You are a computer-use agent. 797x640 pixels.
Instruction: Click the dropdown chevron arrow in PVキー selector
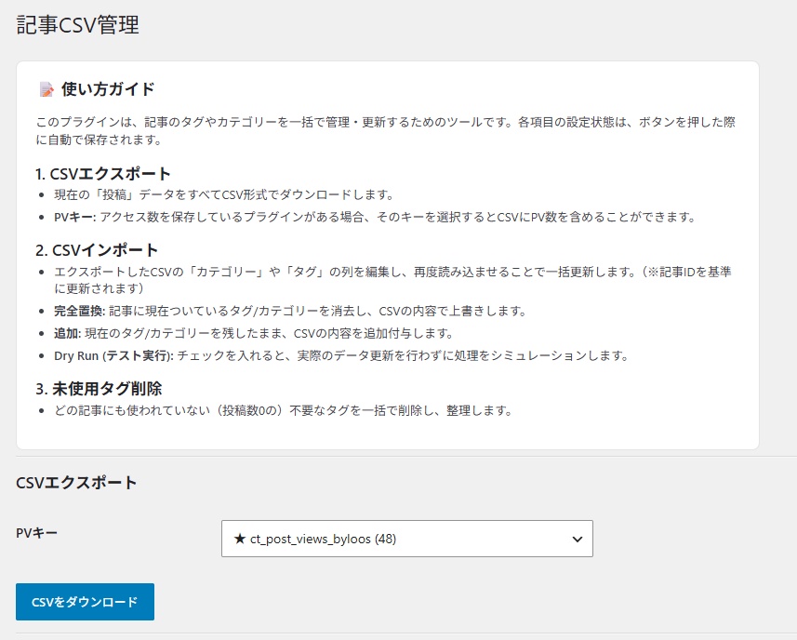click(x=577, y=539)
